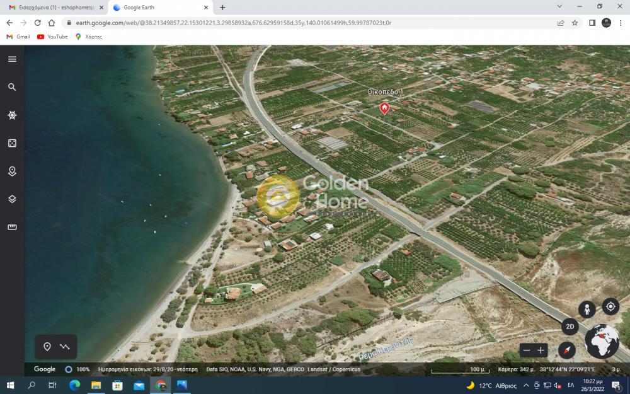Open the Google Earth hamburger menu
Screen dimensions: 630x394
point(12,59)
